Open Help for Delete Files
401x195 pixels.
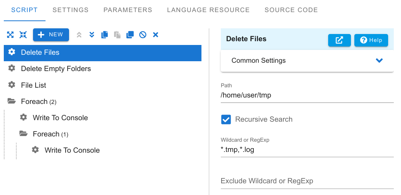(x=371, y=40)
